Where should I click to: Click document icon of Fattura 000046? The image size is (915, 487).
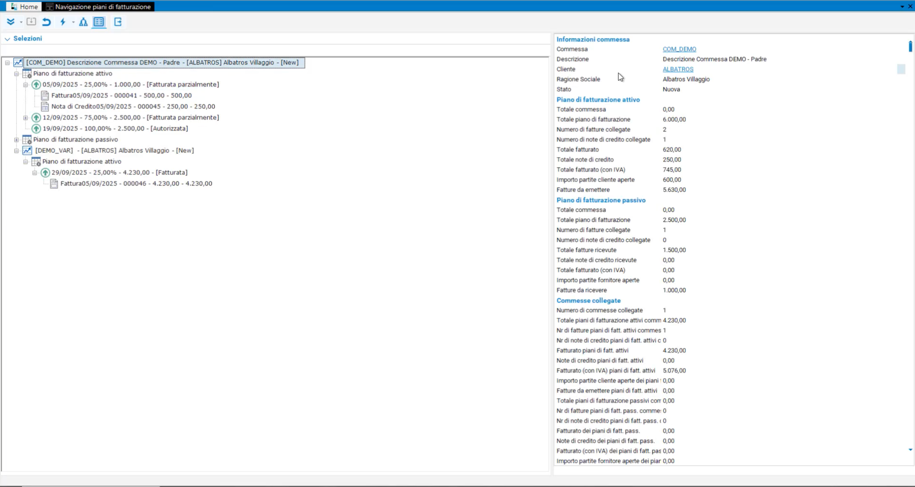54,184
